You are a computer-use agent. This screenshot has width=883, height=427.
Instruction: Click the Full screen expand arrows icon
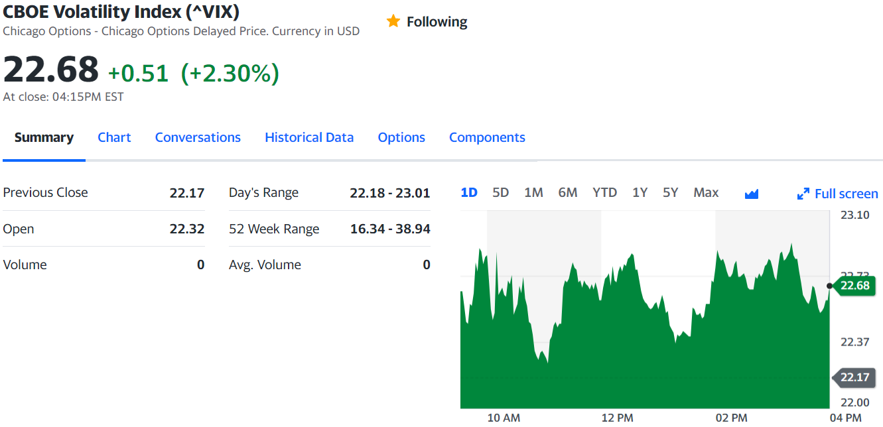(803, 194)
